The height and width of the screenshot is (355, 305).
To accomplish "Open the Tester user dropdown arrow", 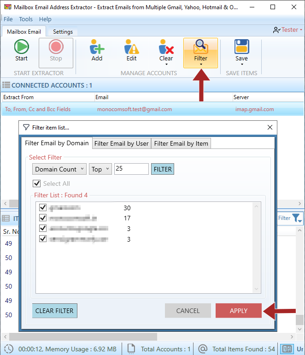I will (301, 30).
